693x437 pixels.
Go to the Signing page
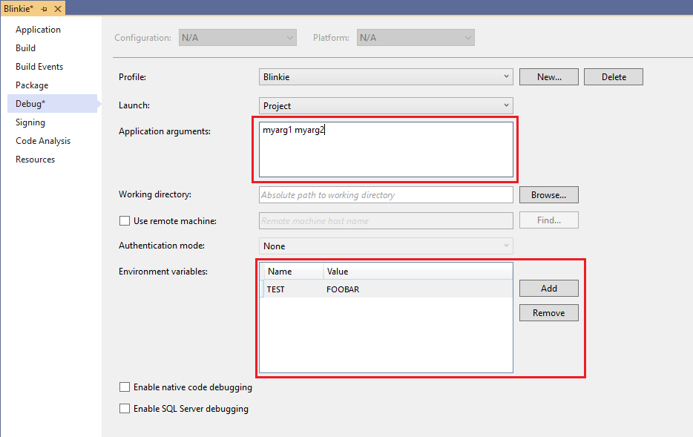pyautogui.click(x=30, y=122)
